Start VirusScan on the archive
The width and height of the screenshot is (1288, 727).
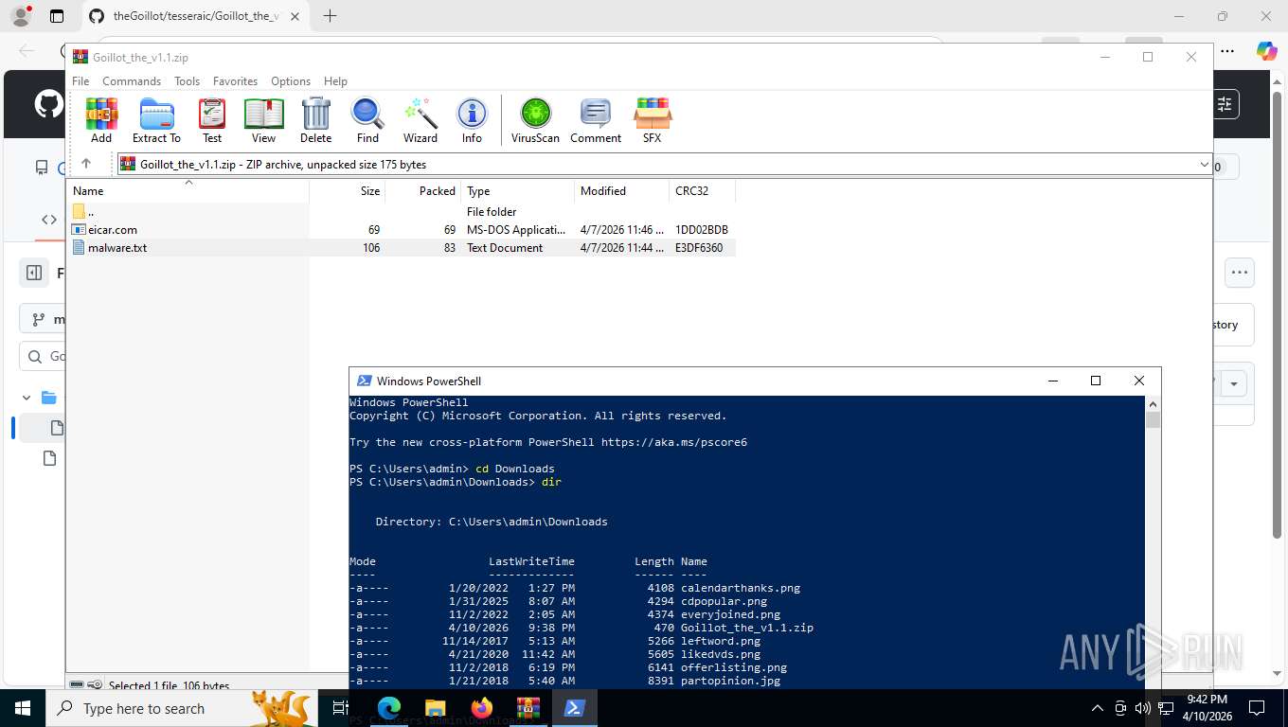(x=535, y=119)
